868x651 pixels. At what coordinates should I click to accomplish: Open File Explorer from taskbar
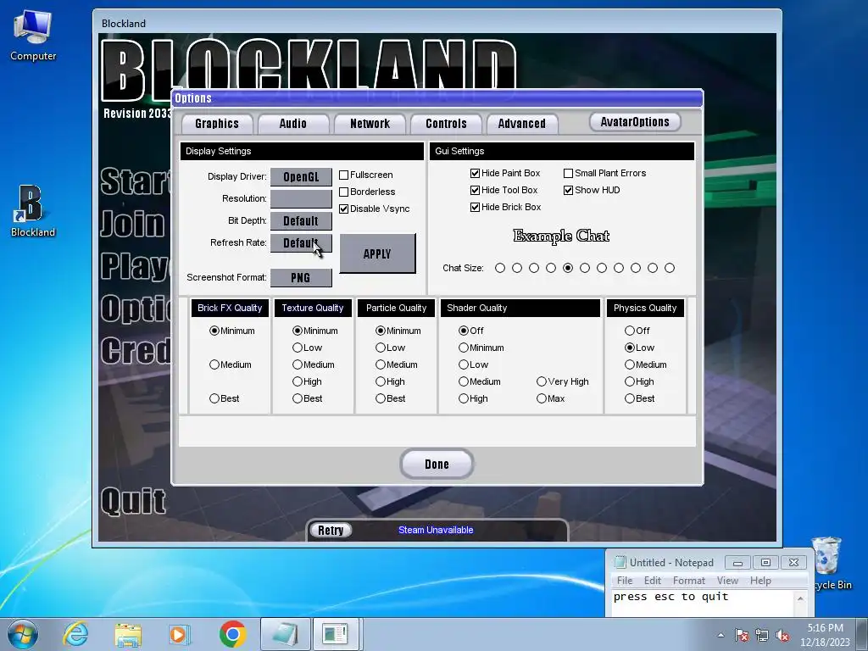(128, 634)
